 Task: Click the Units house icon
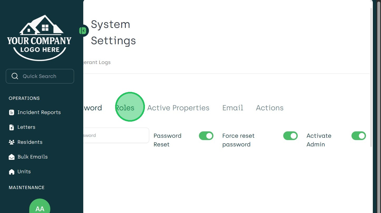tap(12, 172)
